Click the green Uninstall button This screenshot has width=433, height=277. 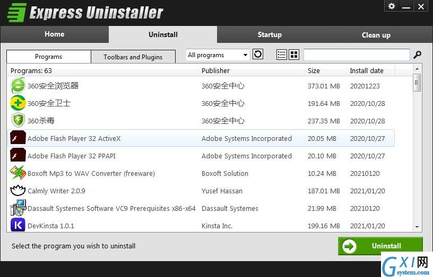(x=380, y=246)
